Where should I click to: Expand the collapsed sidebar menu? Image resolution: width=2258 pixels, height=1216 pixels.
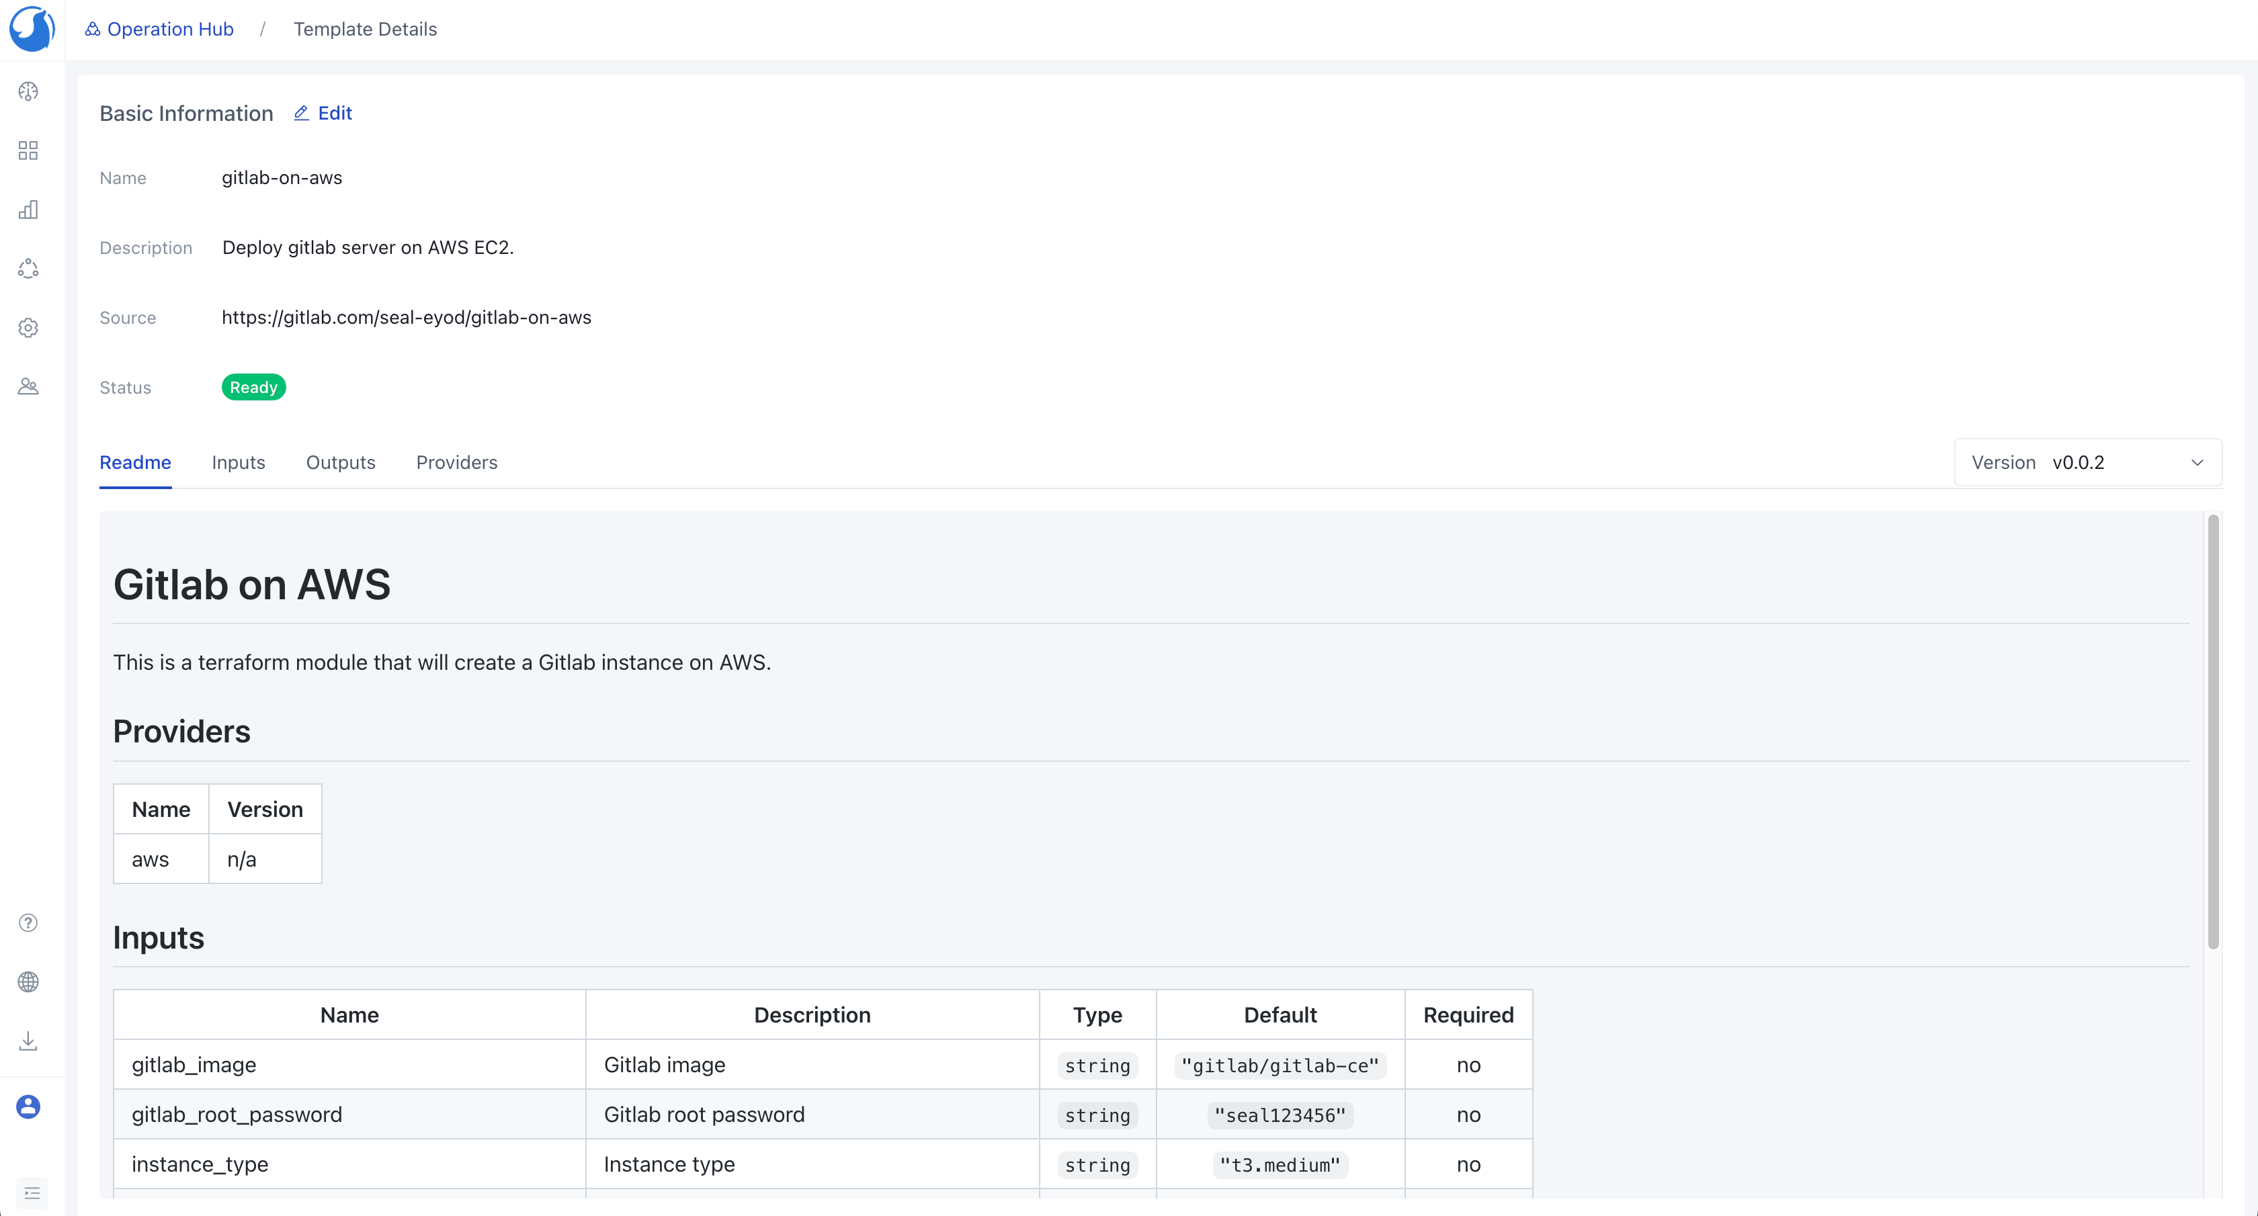32,1193
